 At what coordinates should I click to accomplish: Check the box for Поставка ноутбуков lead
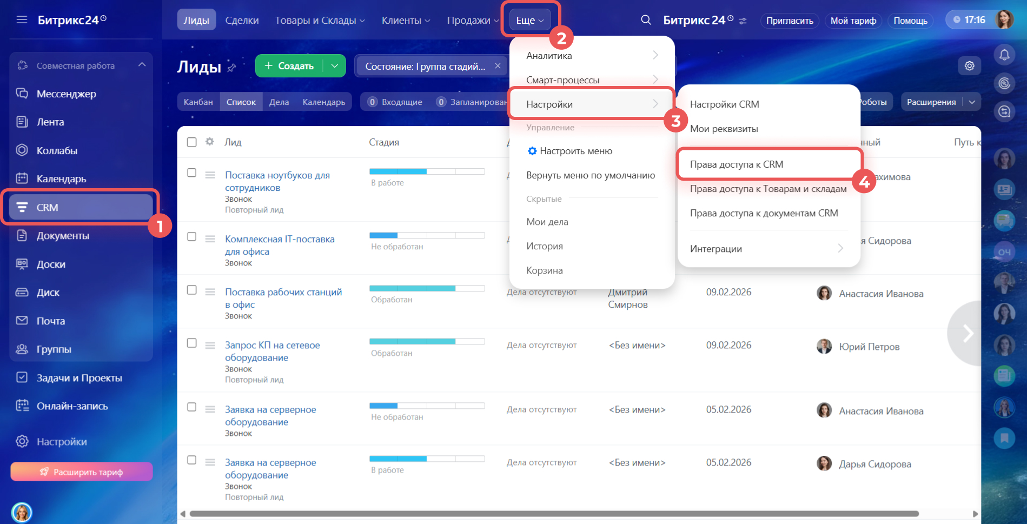191,173
